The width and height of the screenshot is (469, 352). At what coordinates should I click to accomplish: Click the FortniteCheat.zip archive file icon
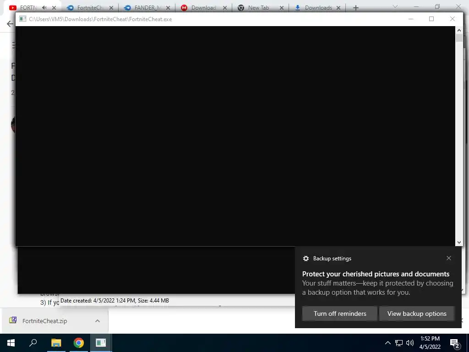[x=13, y=320]
